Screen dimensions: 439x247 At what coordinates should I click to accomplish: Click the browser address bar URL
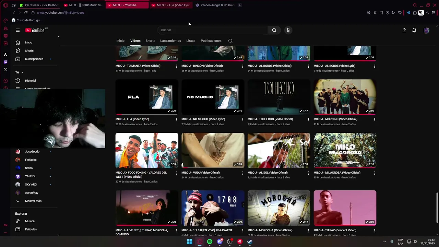pyautogui.click(x=61, y=13)
